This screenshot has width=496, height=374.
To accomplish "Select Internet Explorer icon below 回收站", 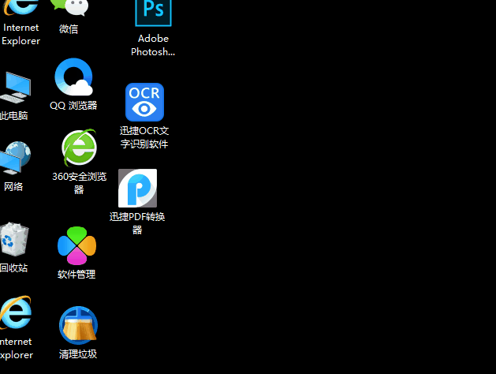I will [15, 313].
